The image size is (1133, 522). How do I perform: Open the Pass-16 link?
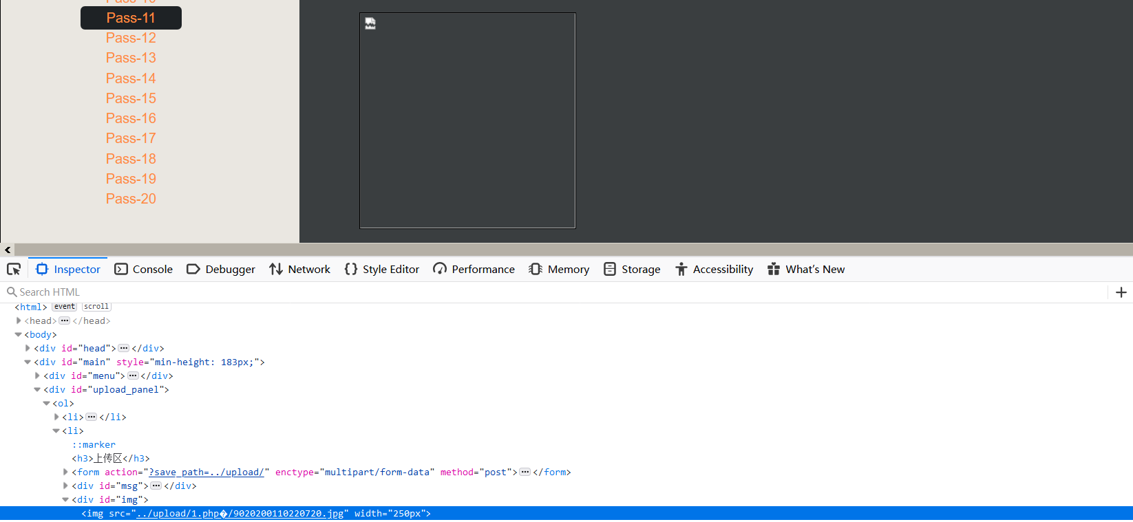(131, 118)
